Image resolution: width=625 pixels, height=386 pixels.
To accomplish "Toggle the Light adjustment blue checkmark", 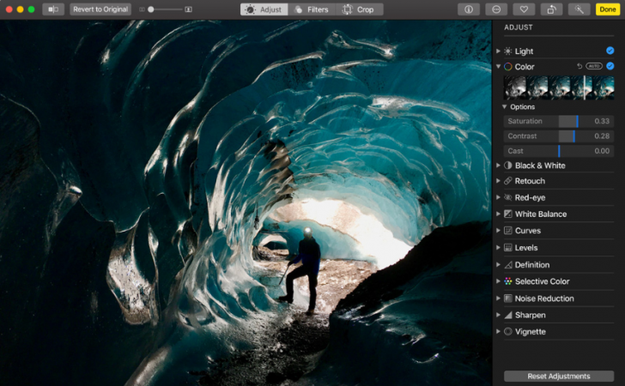I will (610, 51).
